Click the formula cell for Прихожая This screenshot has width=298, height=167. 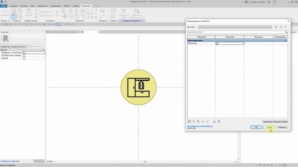pyautogui.click(x=258, y=44)
